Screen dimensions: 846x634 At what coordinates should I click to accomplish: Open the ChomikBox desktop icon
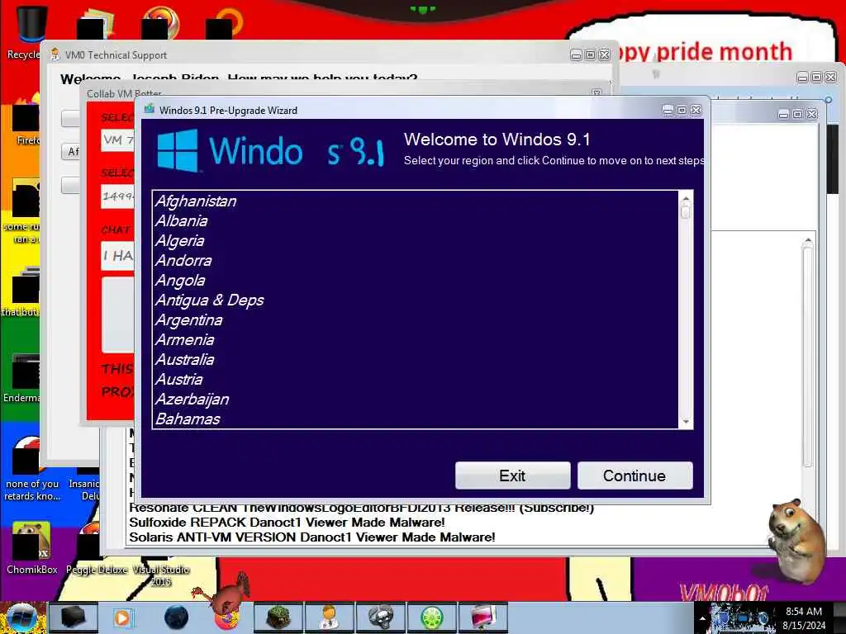click(x=32, y=548)
